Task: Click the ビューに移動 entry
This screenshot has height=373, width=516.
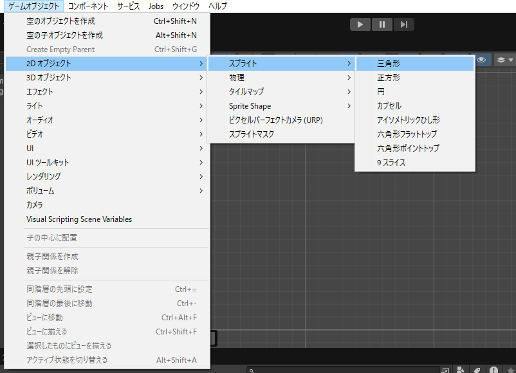Action: pos(107,318)
